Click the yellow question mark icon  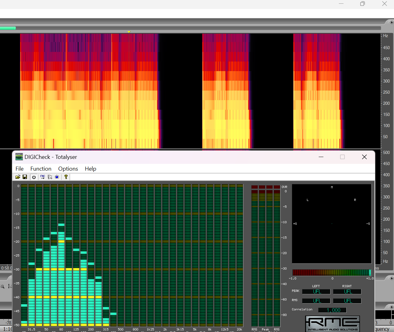66,177
